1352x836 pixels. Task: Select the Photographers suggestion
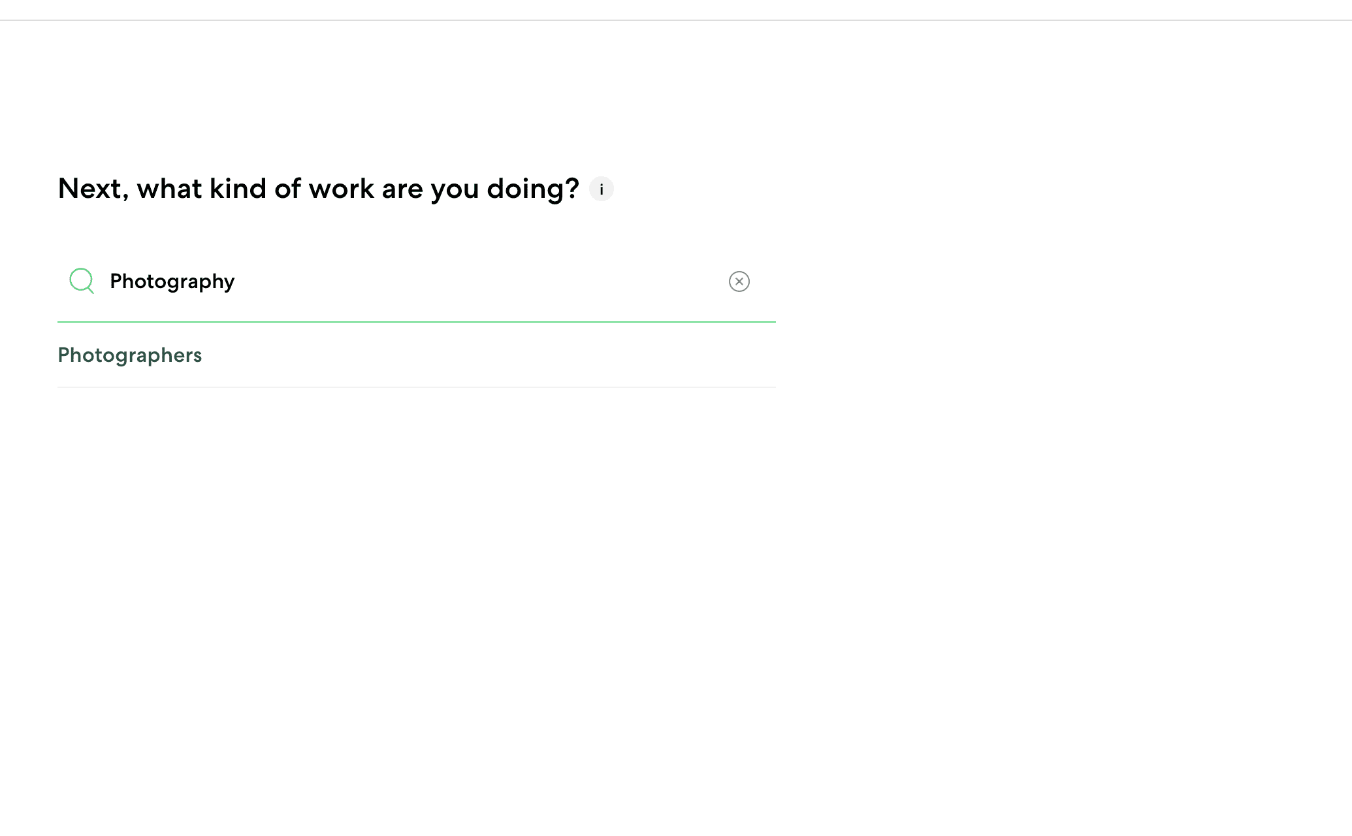pos(416,355)
